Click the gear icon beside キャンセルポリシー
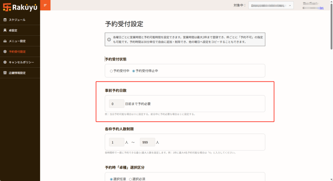333x181 pixels. [5, 62]
